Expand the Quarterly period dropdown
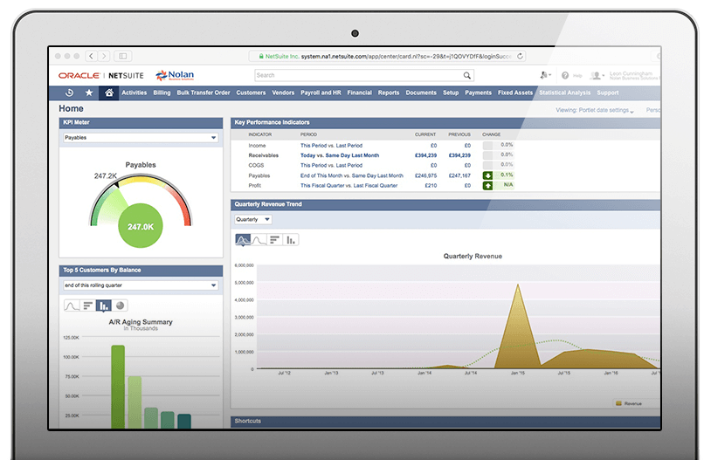This screenshot has height=460, width=704. (x=253, y=219)
